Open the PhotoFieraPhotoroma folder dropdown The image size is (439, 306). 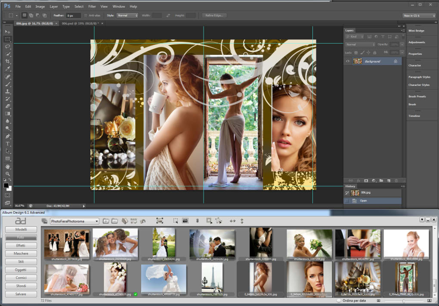(x=74, y=221)
